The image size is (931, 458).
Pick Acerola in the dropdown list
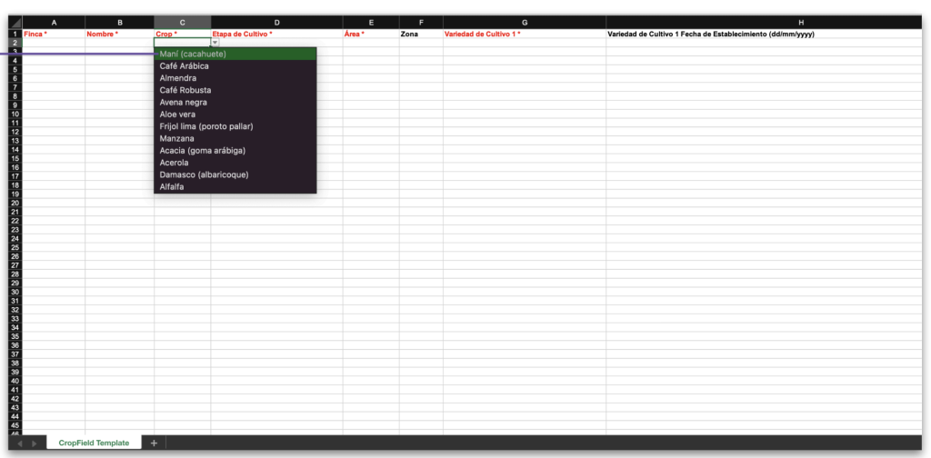pyautogui.click(x=235, y=163)
